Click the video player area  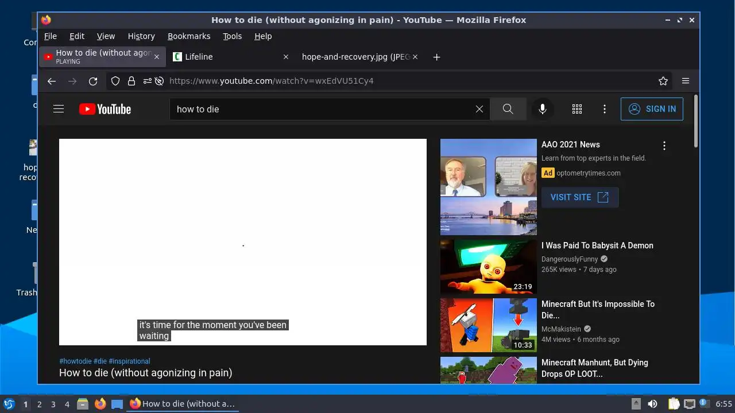tap(243, 242)
